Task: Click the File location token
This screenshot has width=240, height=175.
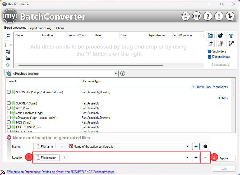Action: tap(47, 157)
